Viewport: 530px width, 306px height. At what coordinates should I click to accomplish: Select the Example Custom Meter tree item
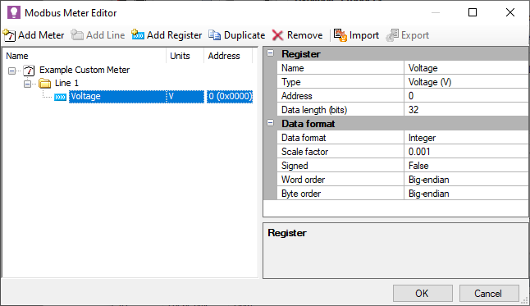pyautogui.click(x=85, y=70)
